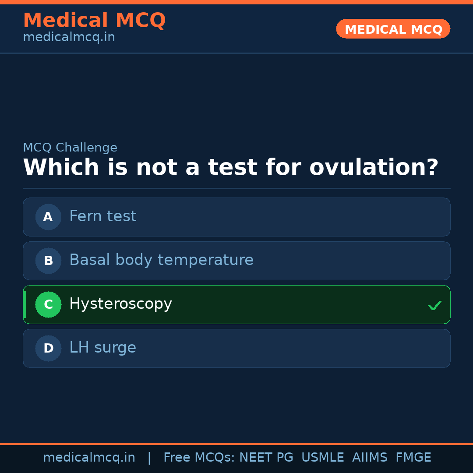Click medicalmcq.in in the footer
Image resolution: width=473 pixels, height=473 pixels.
coord(89,457)
